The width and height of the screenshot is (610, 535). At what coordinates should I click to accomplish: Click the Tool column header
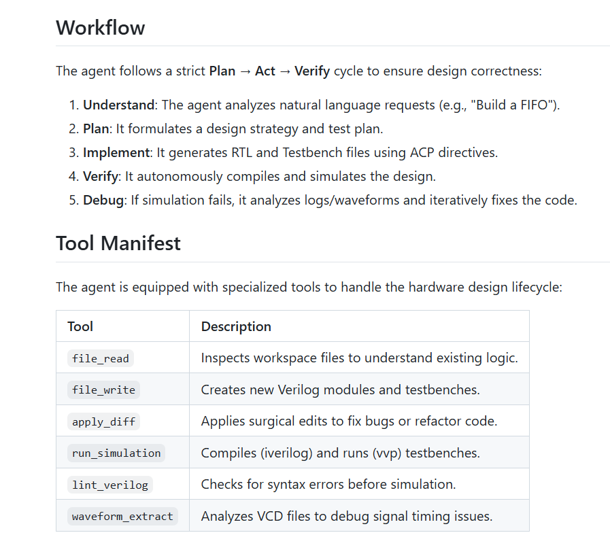click(x=123, y=326)
